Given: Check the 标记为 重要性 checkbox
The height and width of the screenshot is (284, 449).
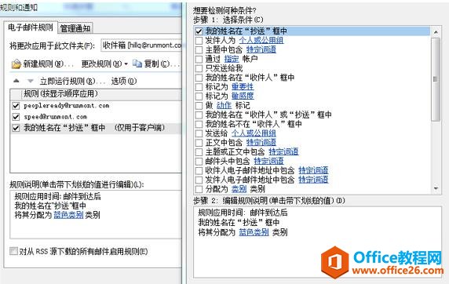Looking at the screenshot, I should pos(199,87).
